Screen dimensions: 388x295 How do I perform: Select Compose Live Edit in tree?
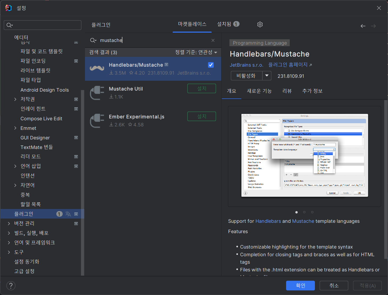41,119
